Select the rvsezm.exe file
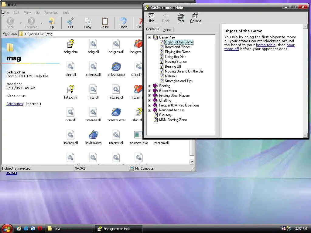The image size is (311, 233). [116, 115]
